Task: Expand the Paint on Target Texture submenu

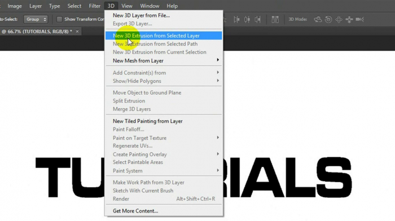Action: click(164, 138)
